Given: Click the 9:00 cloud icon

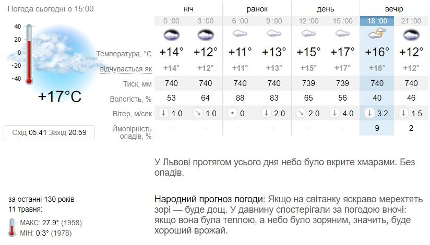Looking at the screenshot, I should click(x=274, y=34).
